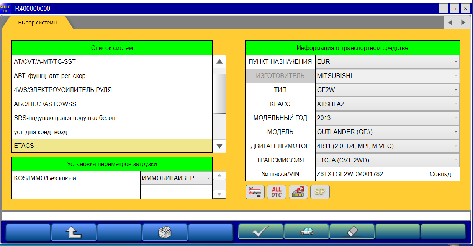The width and height of the screenshot is (473, 246).
Task: Click the M.U.T.-III application logo icon
Action: (x=6, y=8)
